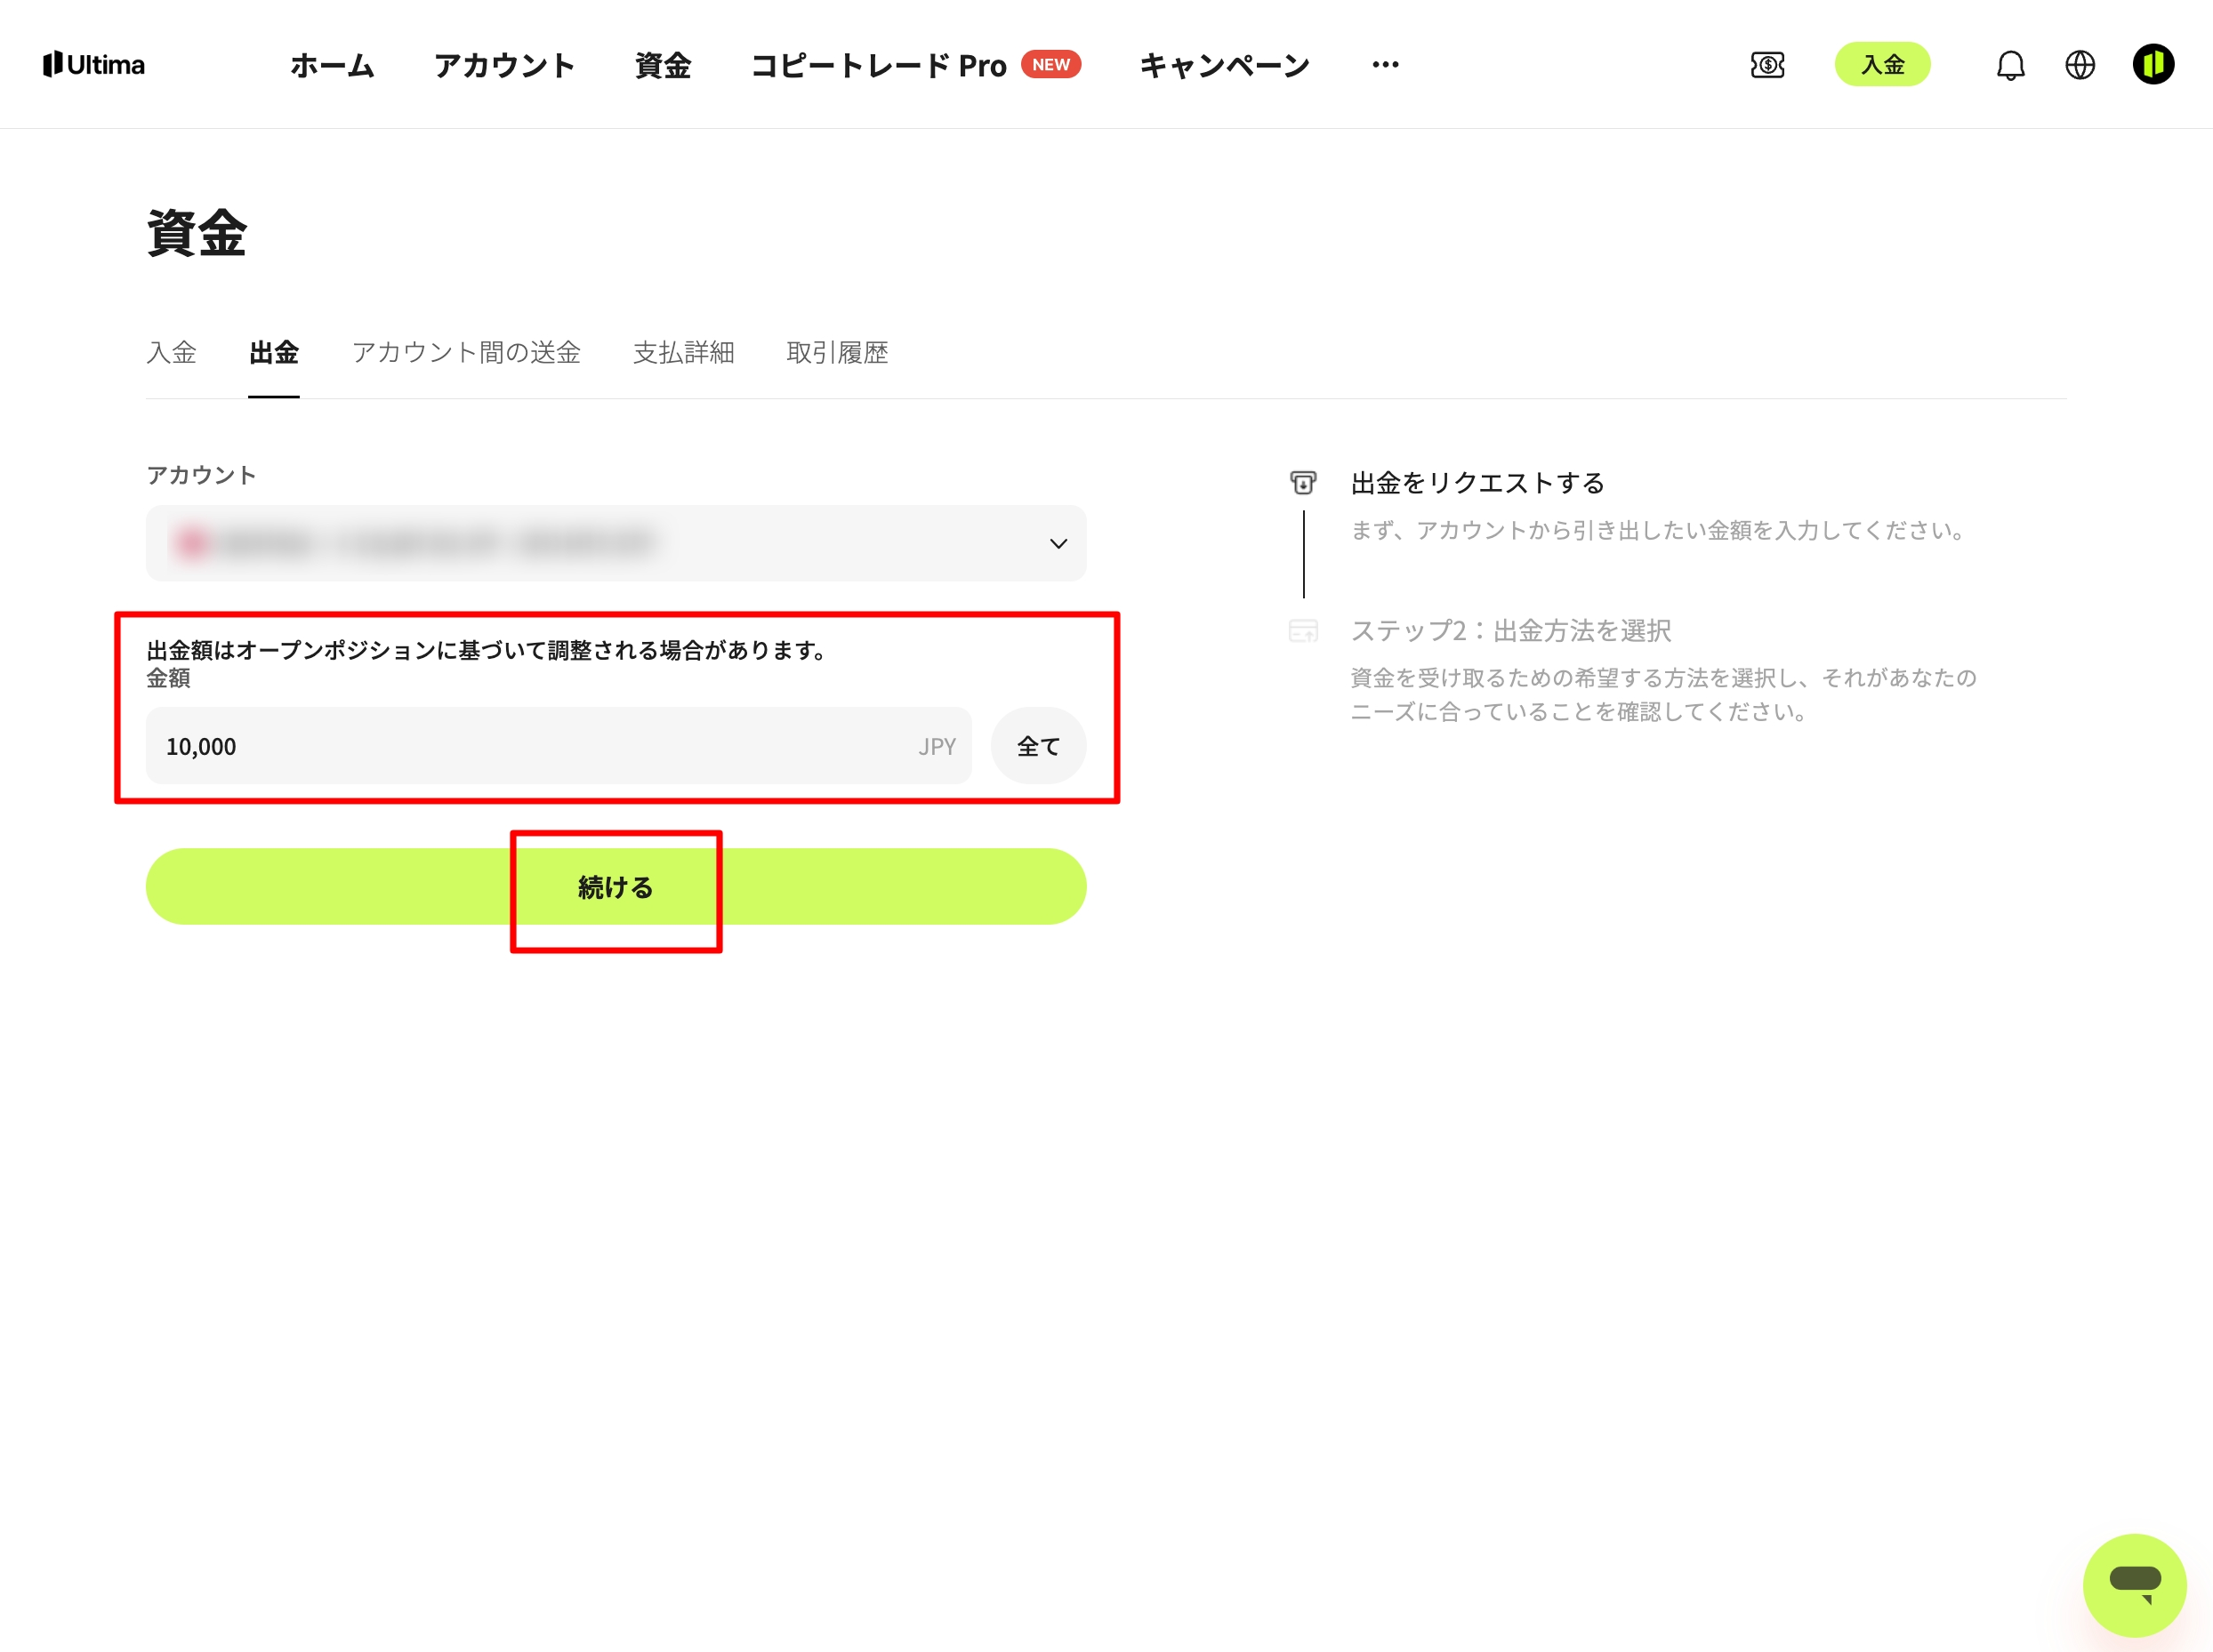This screenshot has width=2213, height=1652.
Task: Click the withdrawal request step icon
Action: (1302, 483)
